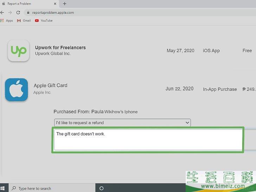Screen dimensions: 256x192
Task: Click the padlock site info icon
Action: tap(28, 13)
